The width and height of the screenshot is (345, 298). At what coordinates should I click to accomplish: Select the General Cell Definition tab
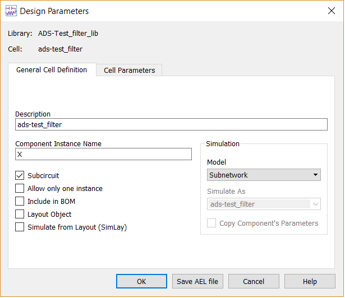click(52, 70)
